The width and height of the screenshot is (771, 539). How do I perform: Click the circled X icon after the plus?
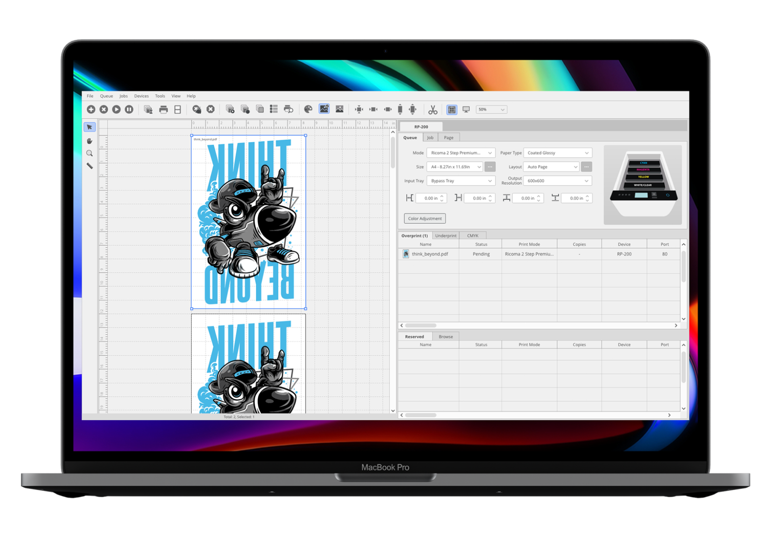click(104, 109)
